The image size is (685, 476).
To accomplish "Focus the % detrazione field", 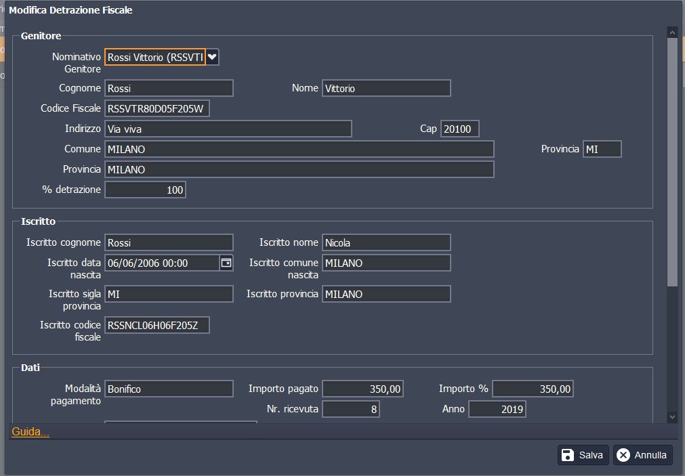I will point(145,190).
